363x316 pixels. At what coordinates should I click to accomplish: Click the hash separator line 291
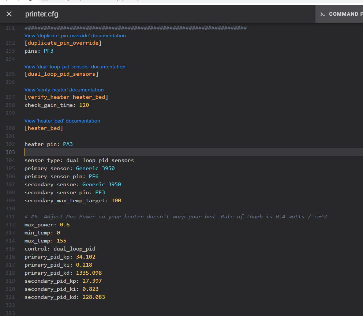(136, 28)
